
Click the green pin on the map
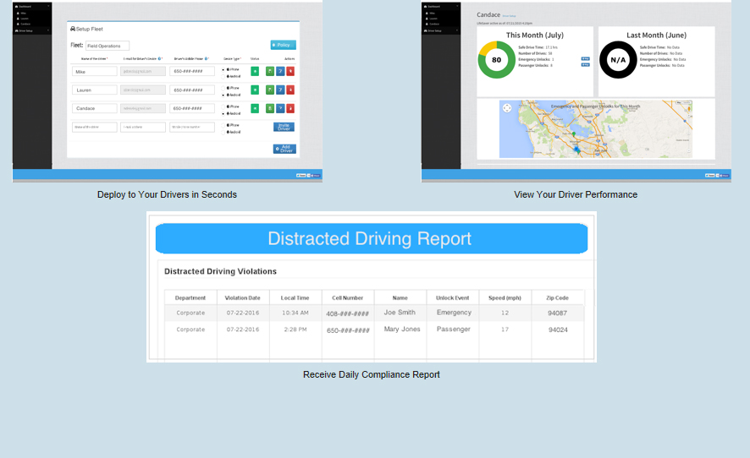tap(574, 134)
